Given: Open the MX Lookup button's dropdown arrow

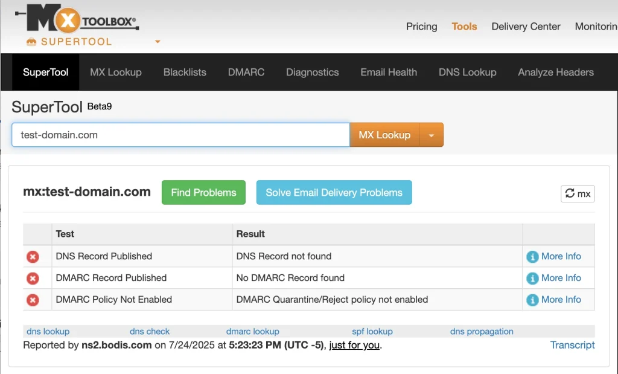Looking at the screenshot, I should [x=432, y=135].
